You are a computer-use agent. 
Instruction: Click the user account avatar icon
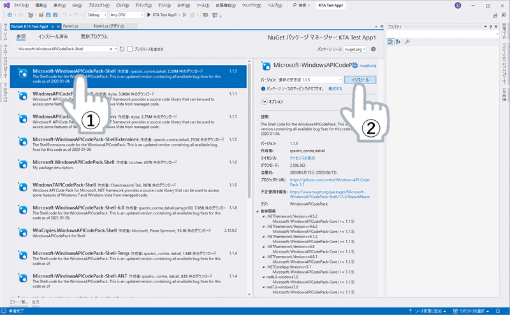tap(458, 6)
